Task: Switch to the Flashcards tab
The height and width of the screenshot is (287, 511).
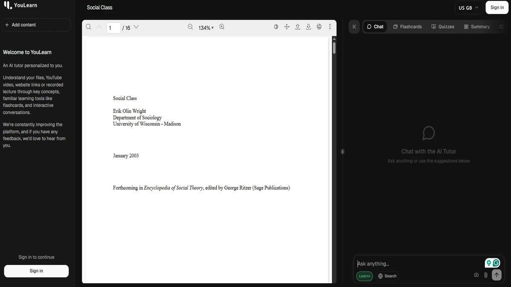Action: (x=408, y=26)
